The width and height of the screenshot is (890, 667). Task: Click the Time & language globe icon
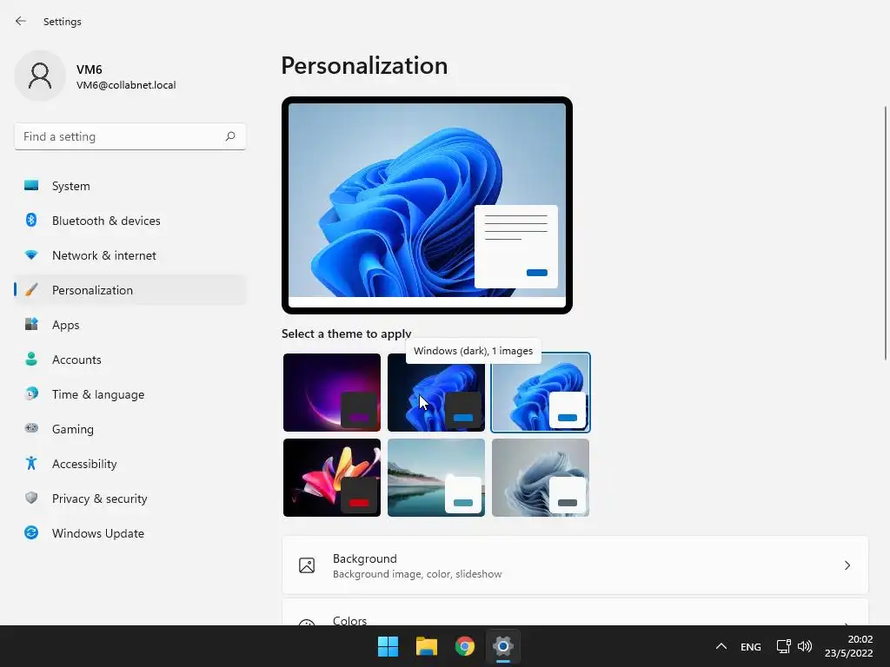(31, 393)
